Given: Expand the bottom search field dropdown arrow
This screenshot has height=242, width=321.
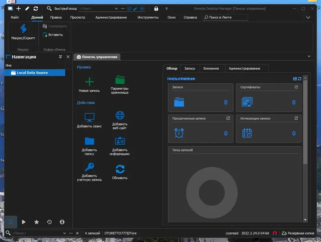Looking at the screenshot, I should click(x=65, y=233).
